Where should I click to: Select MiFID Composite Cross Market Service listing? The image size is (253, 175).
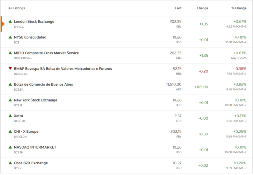point(46,53)
